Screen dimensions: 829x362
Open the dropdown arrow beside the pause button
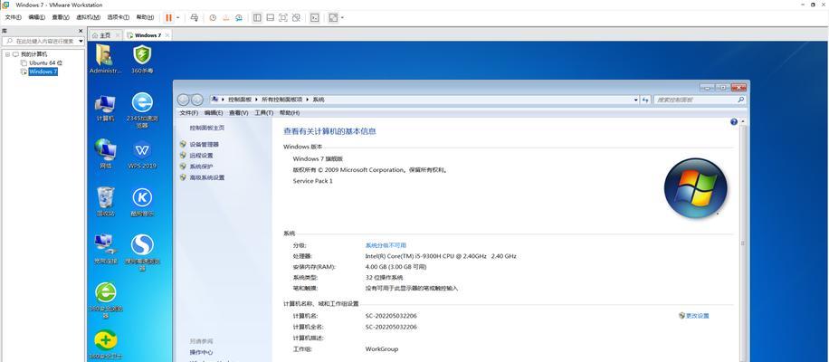click(x=177, y=17)
